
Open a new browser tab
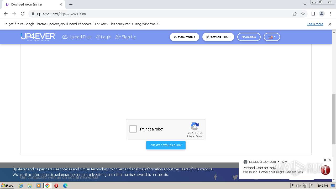[71, 4]
